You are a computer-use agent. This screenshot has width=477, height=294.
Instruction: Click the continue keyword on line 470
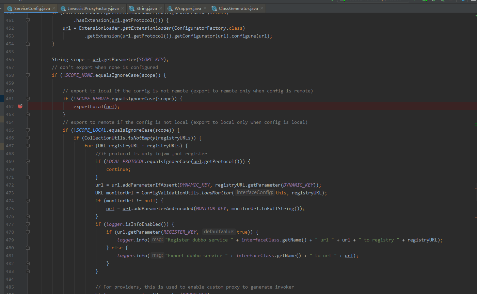pos(117,169)
